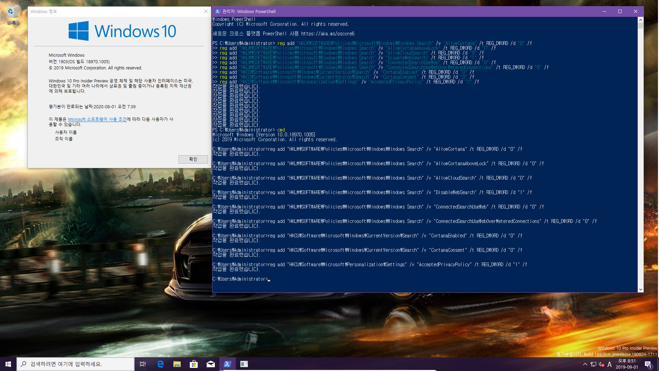The height and width of the screenshot is (371, 659).
Task: Click the network tray icon
Action: pos(593,364)
